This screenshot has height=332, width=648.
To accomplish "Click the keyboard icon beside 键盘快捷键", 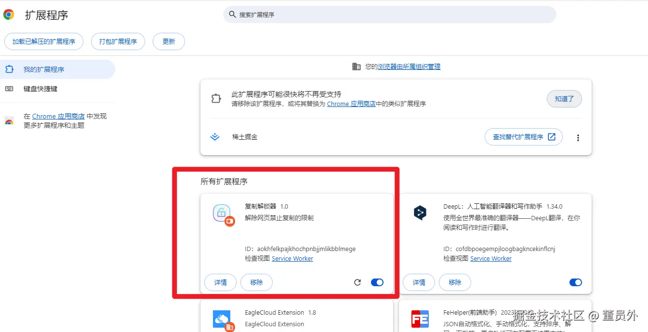I will [x=9, y=89].
